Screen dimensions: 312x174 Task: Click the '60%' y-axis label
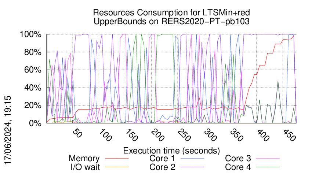(x=33, y=70)
